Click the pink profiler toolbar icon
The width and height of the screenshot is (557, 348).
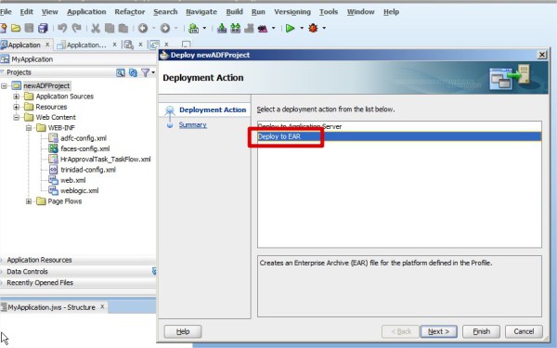pos(263,29)
